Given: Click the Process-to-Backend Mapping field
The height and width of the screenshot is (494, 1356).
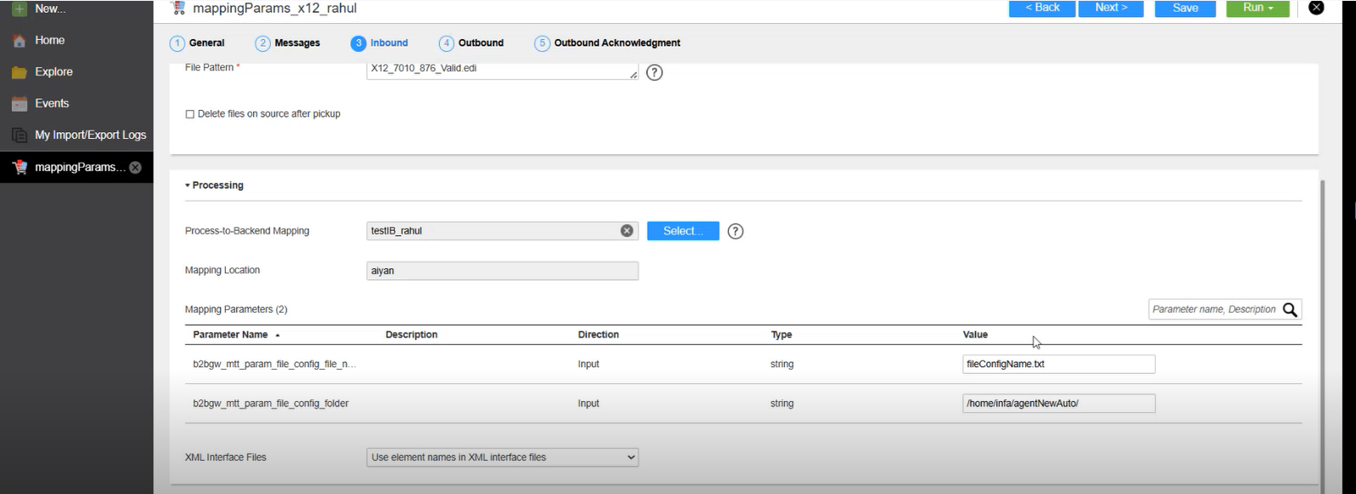Looking at the screenshot, I should 502,231.
